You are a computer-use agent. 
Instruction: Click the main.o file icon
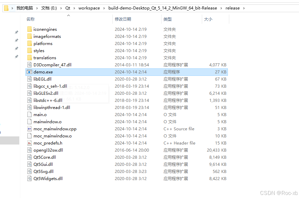click(29, 114)
